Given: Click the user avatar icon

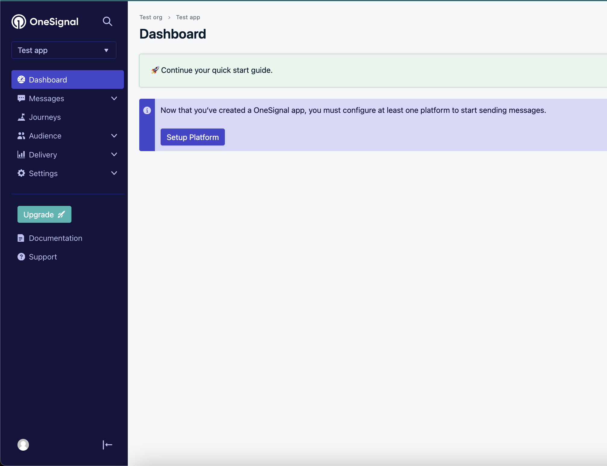Looking at the screenshot, I should coord(23,445).
